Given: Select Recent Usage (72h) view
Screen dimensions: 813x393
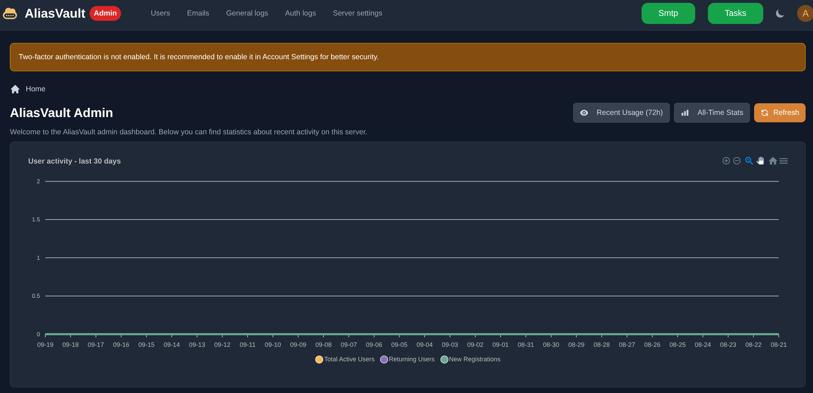Looking at the screenshot, I should tap(621, 113).
